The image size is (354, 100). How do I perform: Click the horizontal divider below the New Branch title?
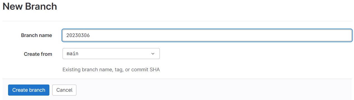[x=177, y=21]
